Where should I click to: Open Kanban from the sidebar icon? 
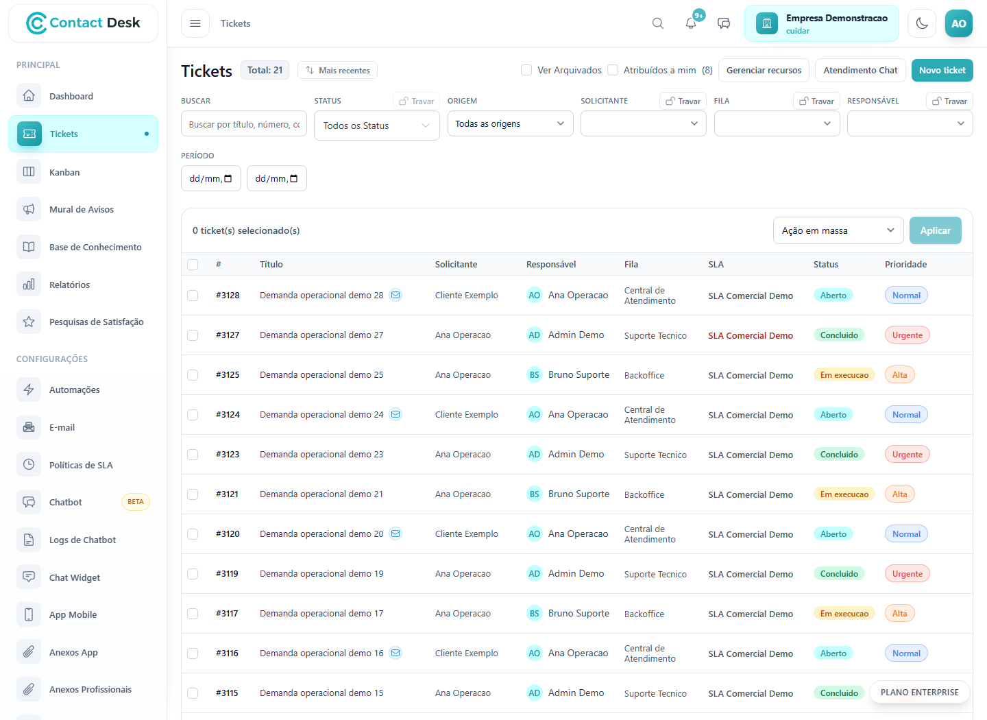coord(29,172)
